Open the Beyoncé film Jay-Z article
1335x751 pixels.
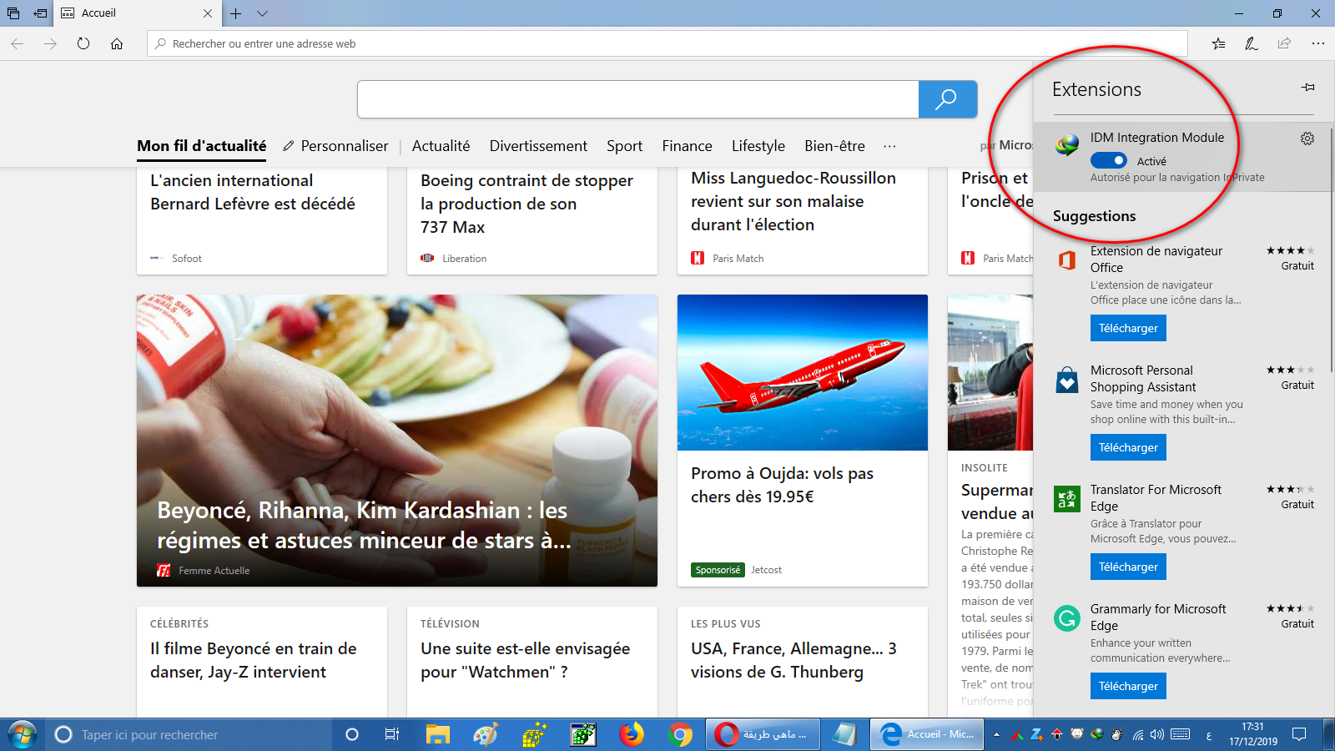[x=254, y=660]
